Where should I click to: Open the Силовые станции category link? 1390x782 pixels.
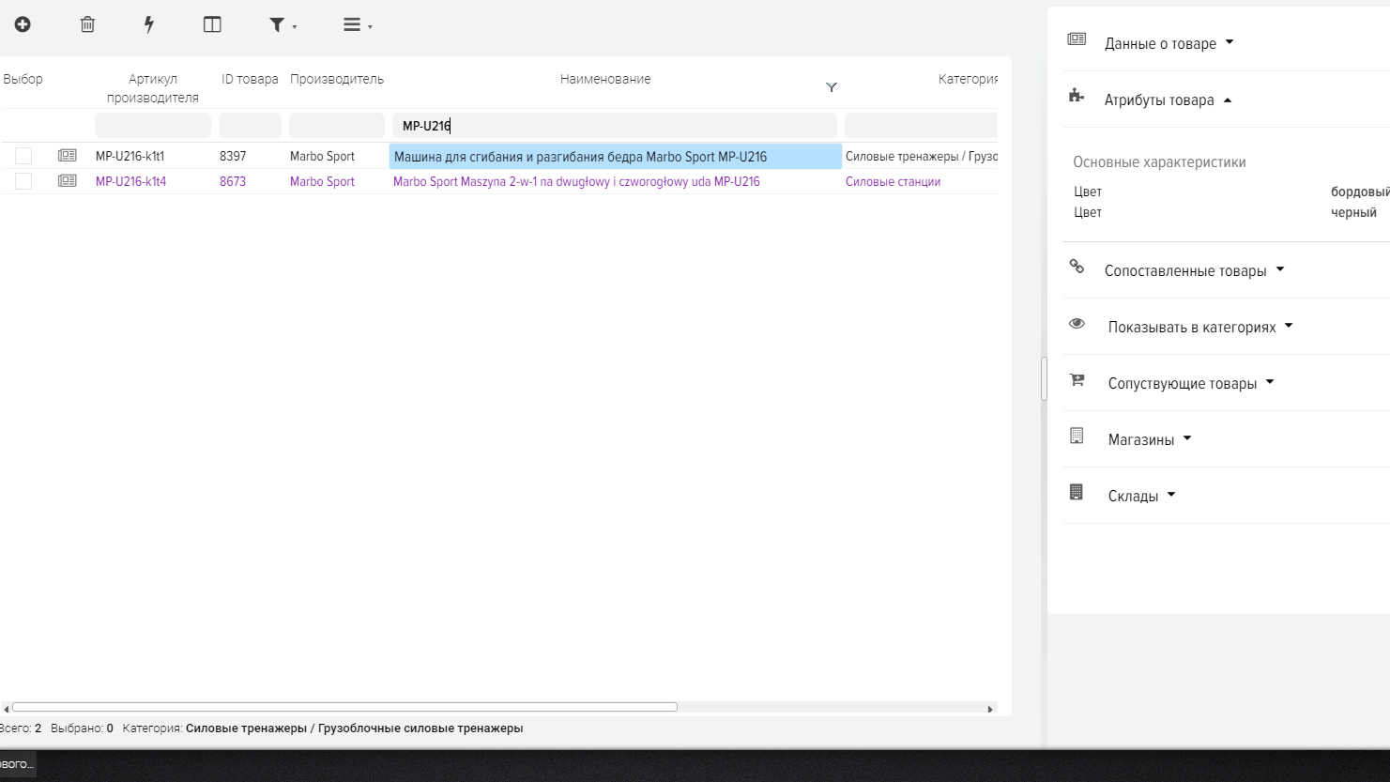click(x=893, y=181)
